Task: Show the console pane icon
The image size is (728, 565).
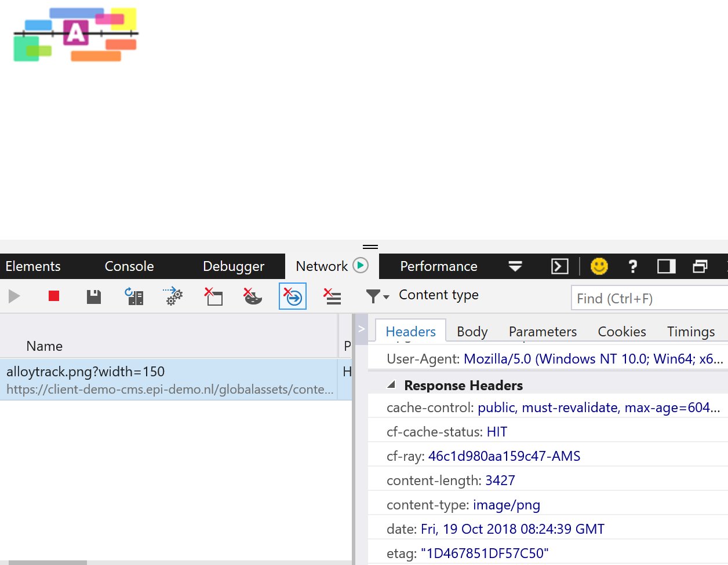Action: click(559, 266)
